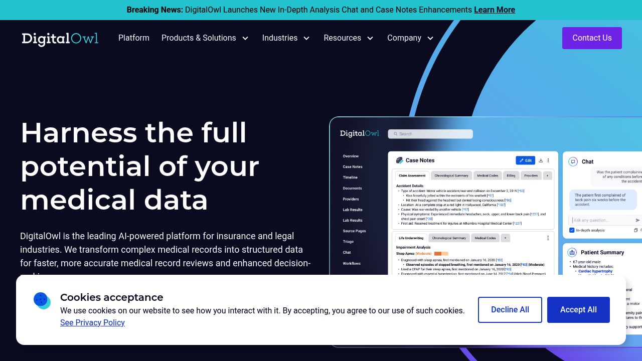642x361 pixels.
Task: Accept all cookies
Action: point(578,310)
